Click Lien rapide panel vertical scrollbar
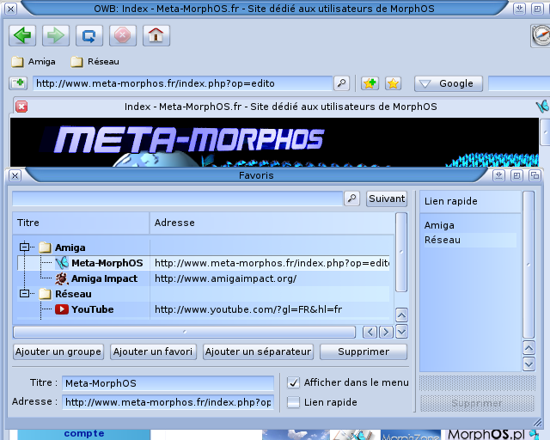Image resolution: width=550 pixels, height=440 pixels. (x=529, y=265)
